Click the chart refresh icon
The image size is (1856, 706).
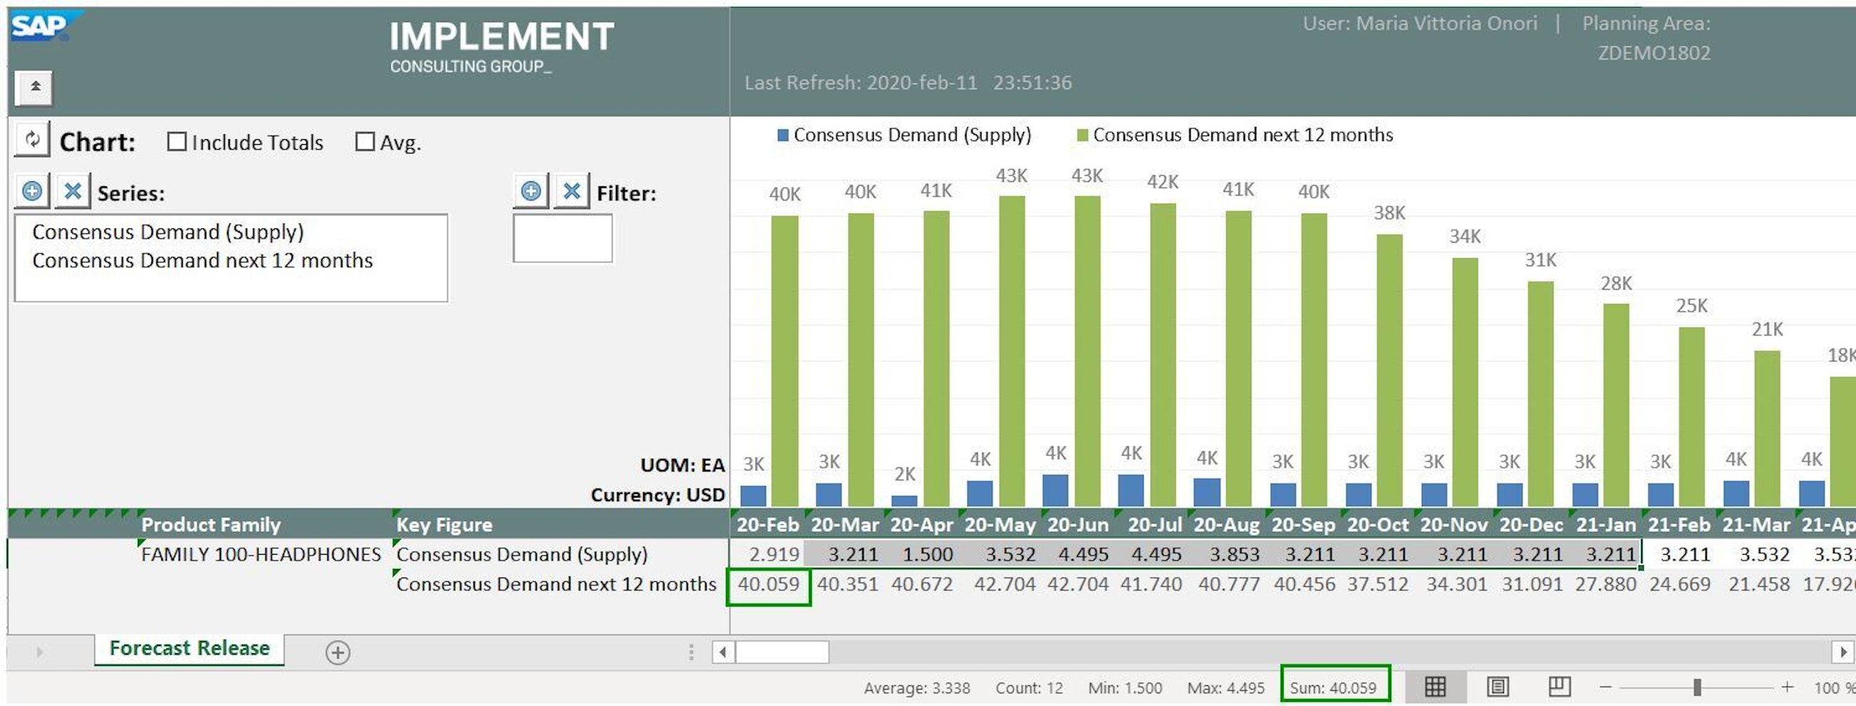(32, 139)
